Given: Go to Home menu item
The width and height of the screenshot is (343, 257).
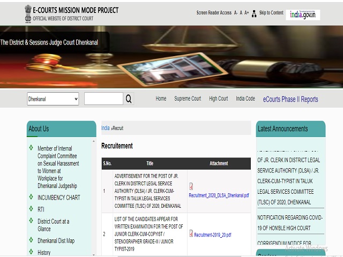Looking at the screenshot, I should point(161,99).
